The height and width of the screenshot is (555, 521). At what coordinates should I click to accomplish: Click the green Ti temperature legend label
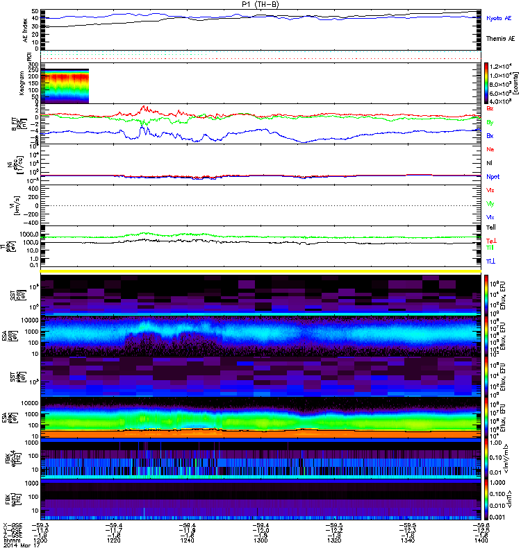[x=489, y=247]
